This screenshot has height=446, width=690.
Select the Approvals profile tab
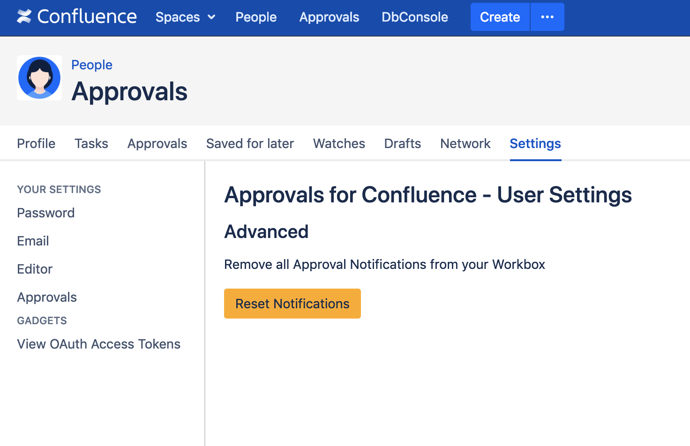[x=157, y=143]
